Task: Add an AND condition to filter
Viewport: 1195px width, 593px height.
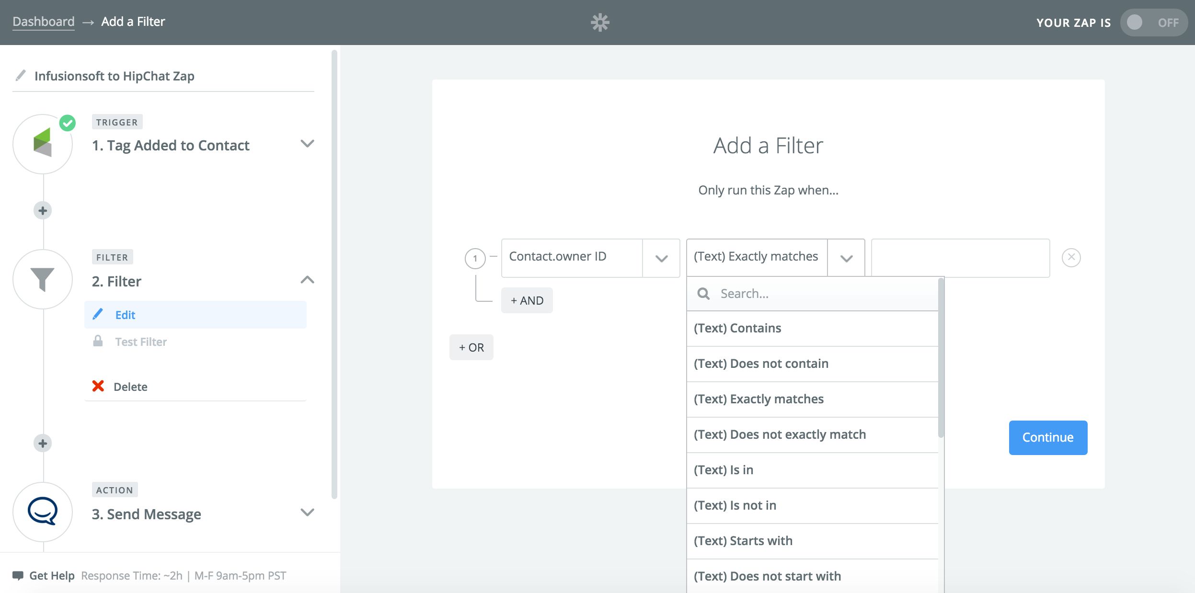Action: click(x=527, y=300)
